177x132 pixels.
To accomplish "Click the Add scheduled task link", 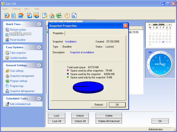I will click(x=20, y=104).
